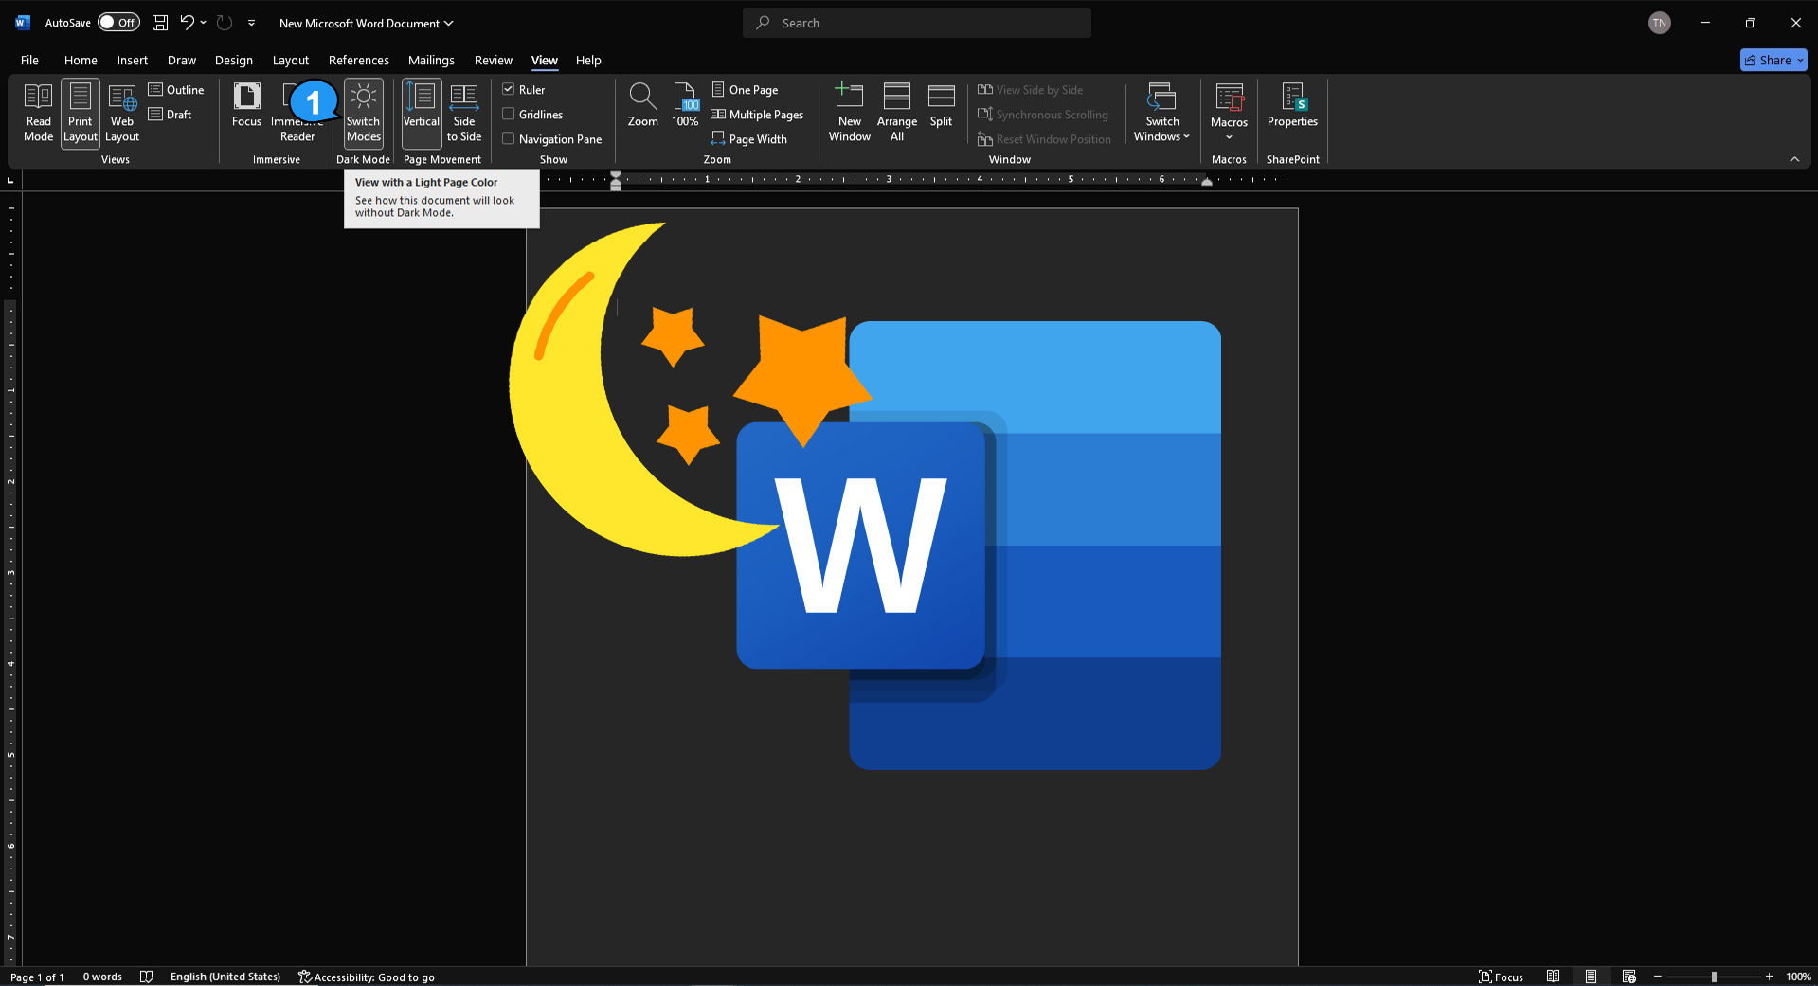Enter Focus mode from the ribbon
Image resolution: width=1818 pixels, height=986 pixels.
(x=246, y=105)
